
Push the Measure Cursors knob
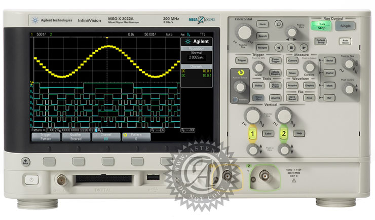(x=310, y=67)
